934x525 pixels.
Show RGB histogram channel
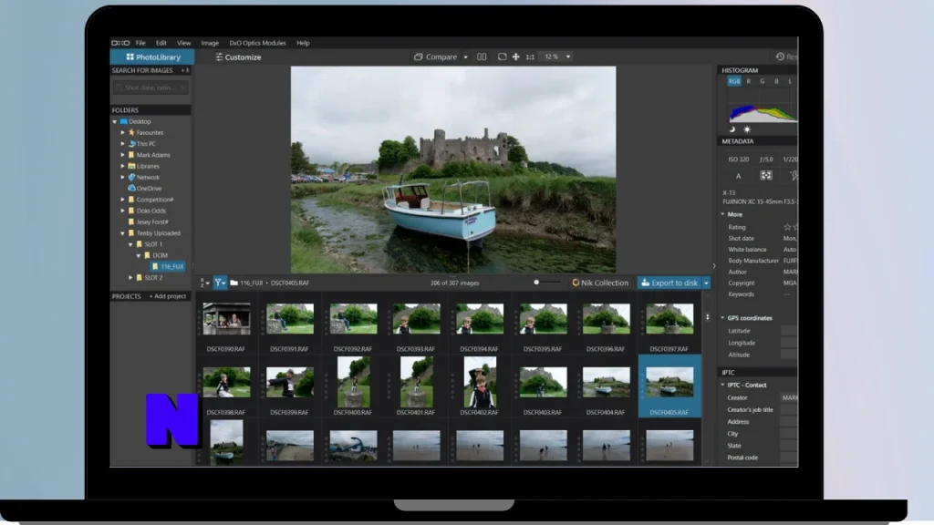[734, 81]
